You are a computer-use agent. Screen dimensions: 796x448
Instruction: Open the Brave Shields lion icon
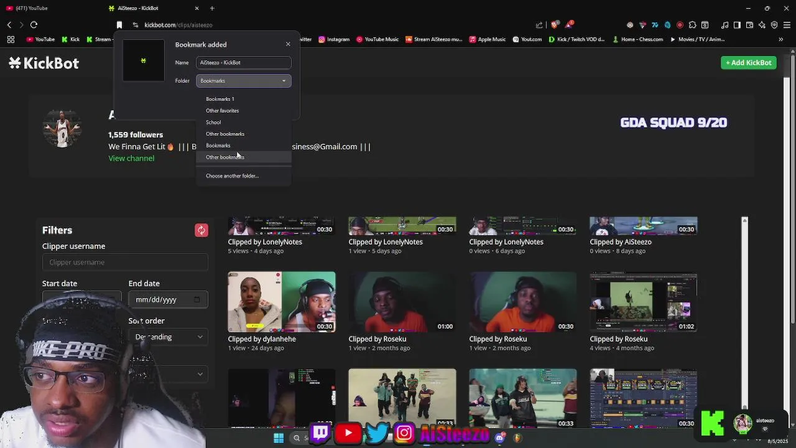[x=555, y=25]
